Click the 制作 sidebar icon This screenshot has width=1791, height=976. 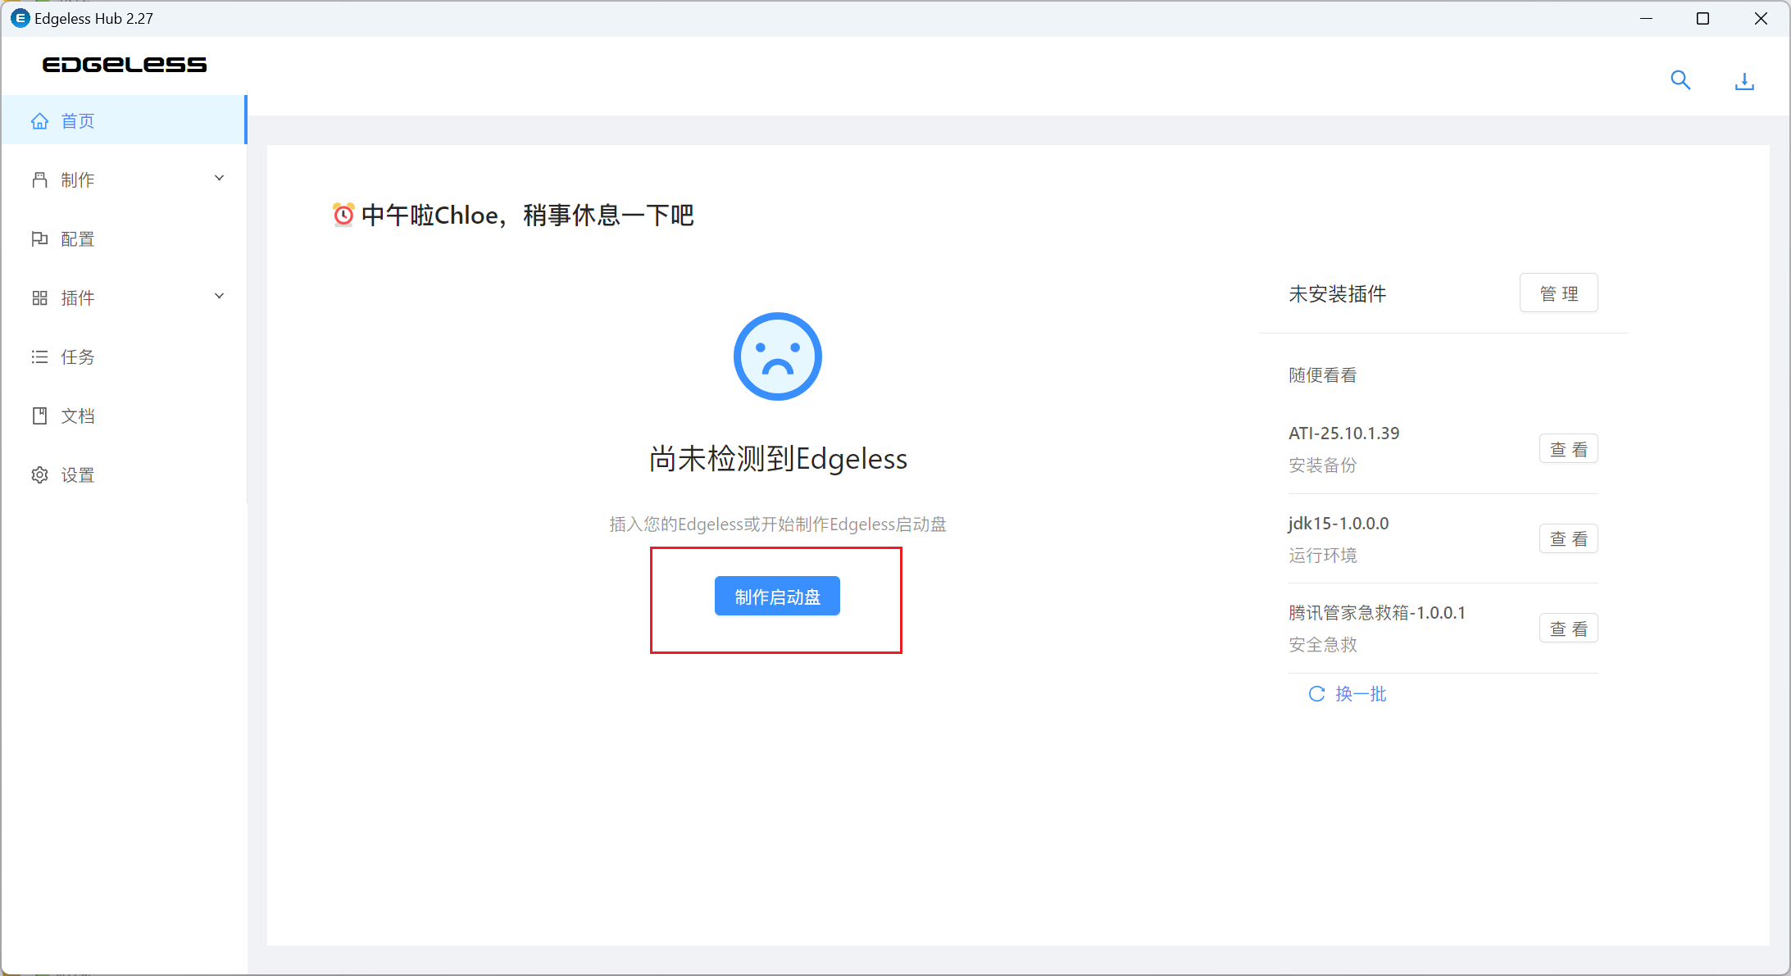tap(39, 180)
